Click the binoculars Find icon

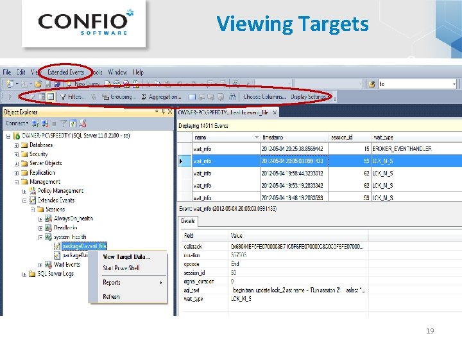pos(232,97)
